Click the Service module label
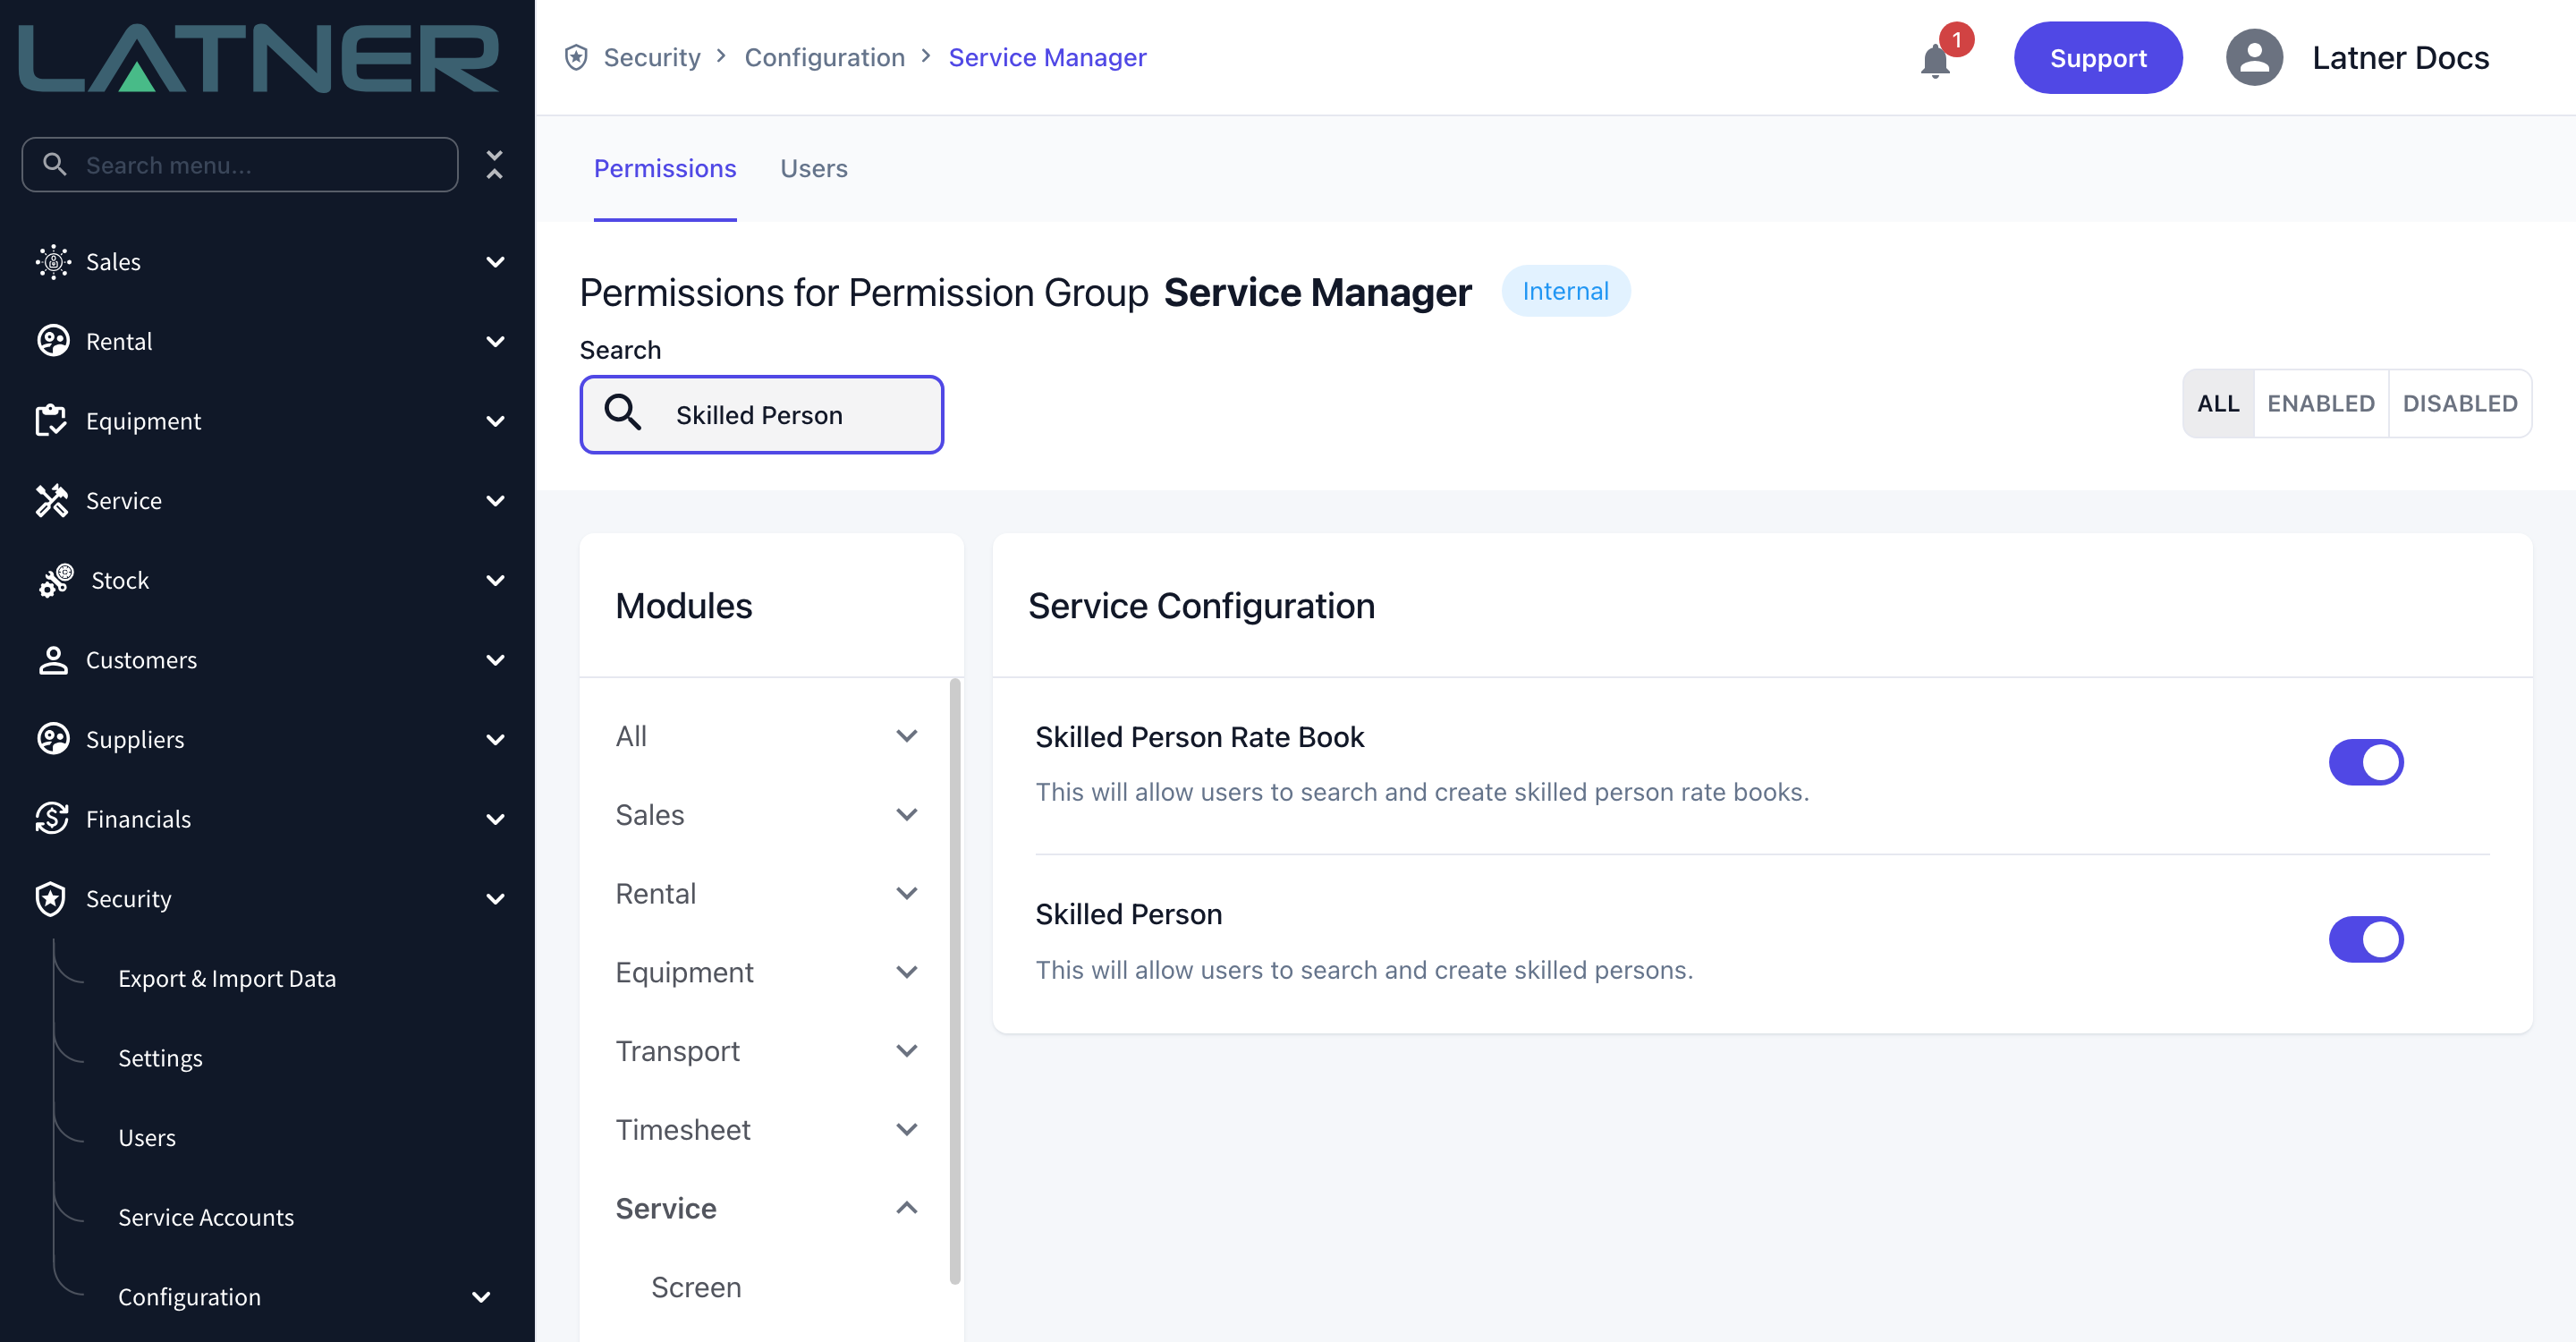This screenshot has height=1342, width=2576. pos(666,1208)
